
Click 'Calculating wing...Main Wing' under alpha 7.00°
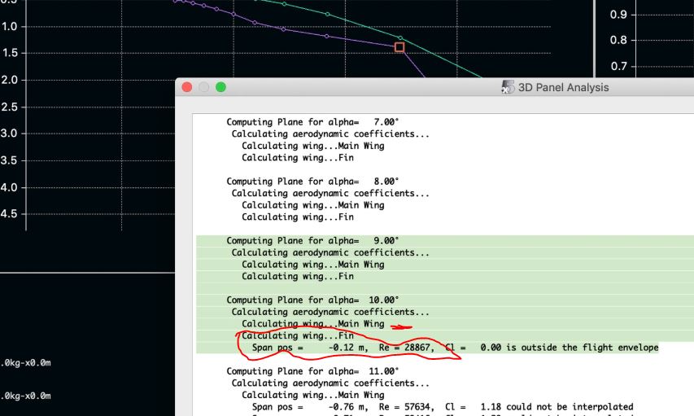click(x=313, y=146)
